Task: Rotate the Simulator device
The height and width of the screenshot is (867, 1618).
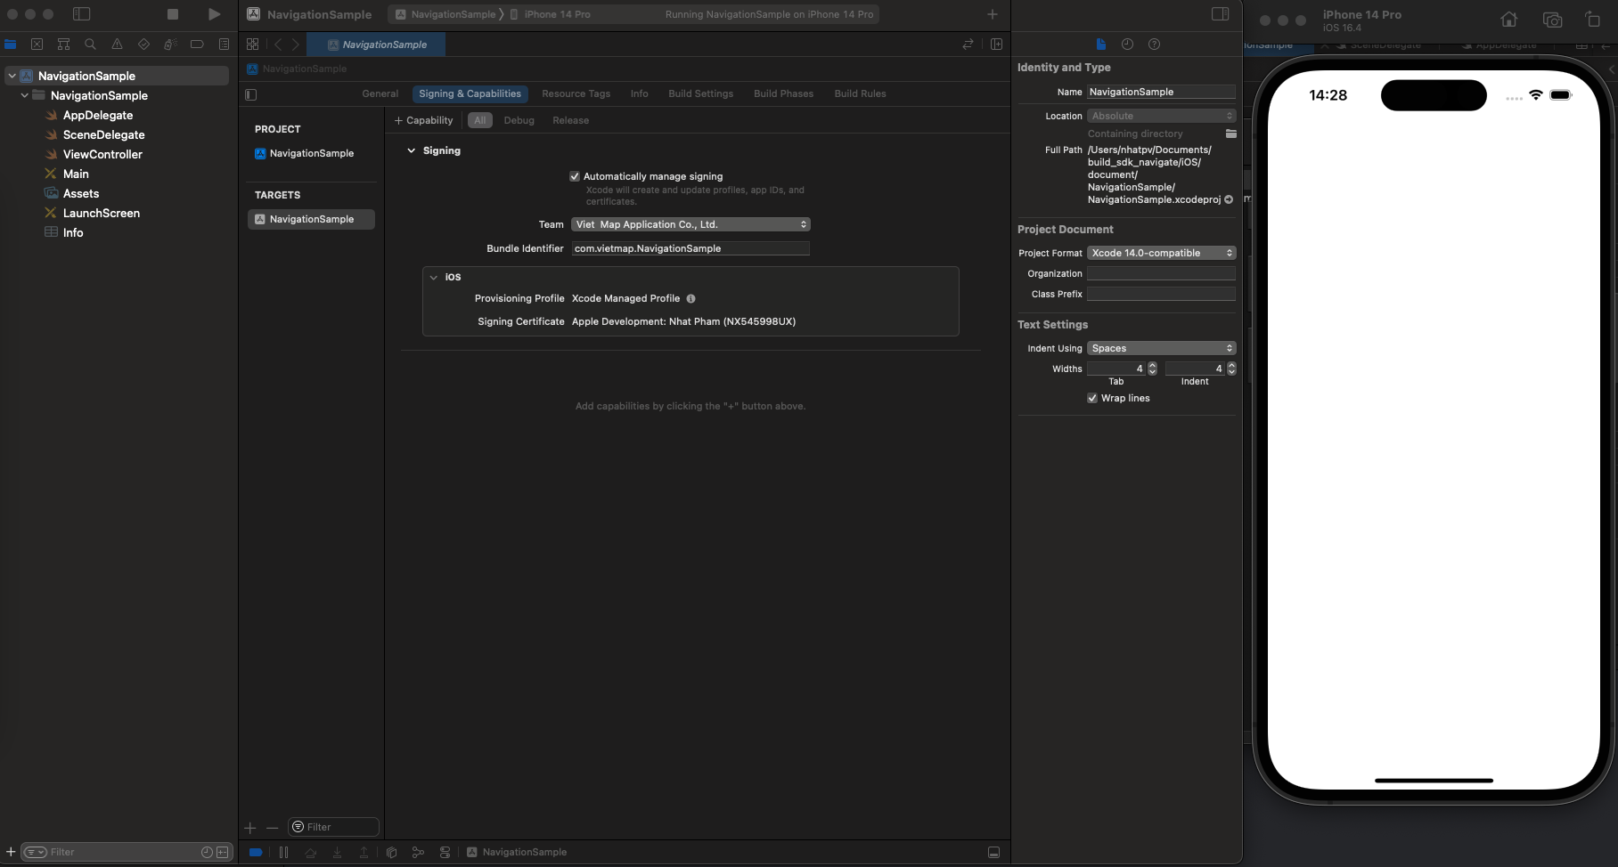Action: 1593,20
